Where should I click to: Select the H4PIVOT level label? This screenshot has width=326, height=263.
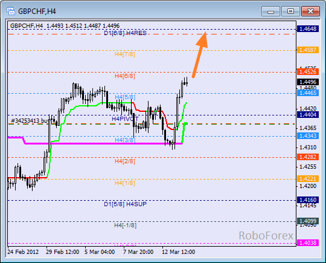tap(125, 119)
